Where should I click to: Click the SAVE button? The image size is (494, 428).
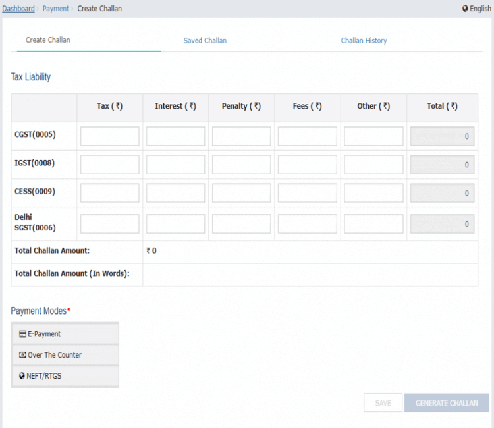tap(383, 403)
